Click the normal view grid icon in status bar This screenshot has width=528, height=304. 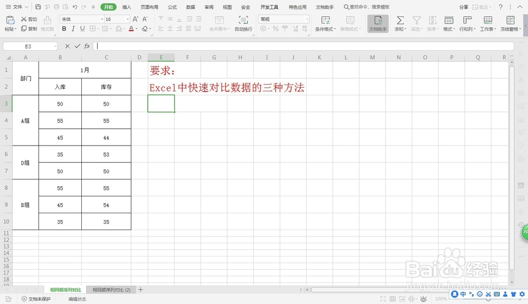393,299
